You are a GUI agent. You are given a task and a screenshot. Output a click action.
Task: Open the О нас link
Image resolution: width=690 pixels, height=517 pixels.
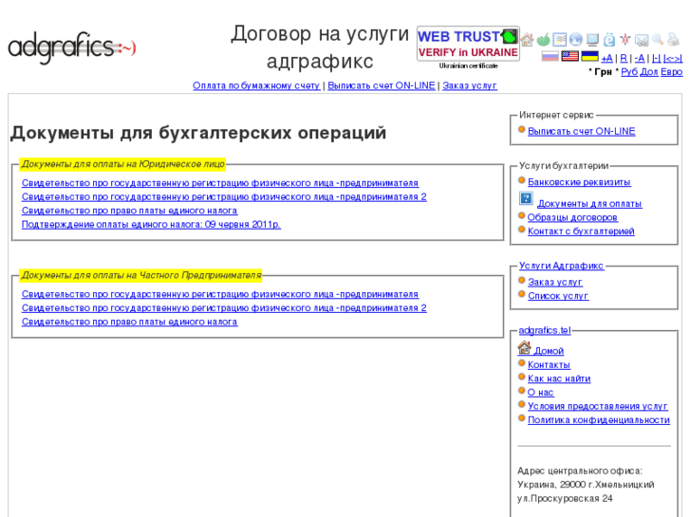tap(540, 393)
